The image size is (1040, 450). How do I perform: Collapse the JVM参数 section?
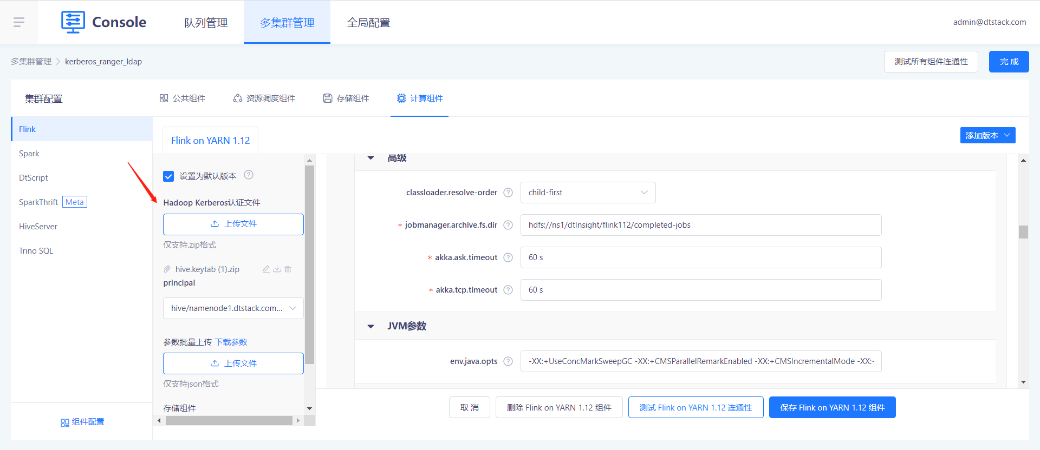coord(371,326)
